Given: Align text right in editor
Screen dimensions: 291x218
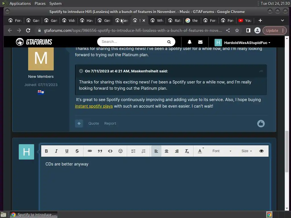Looking at the screenshot, I should [177, 151].
